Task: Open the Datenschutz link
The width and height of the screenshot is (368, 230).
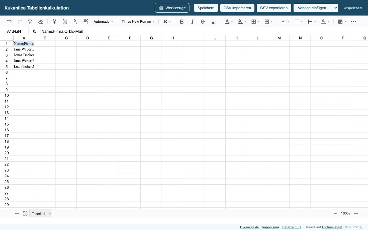Action: [292, 227]
